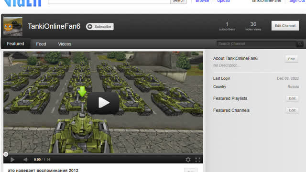The height and width of the screenshot is (172, 306).
Task: Click the plus icon on Subscribe
Action: (90, 27)
